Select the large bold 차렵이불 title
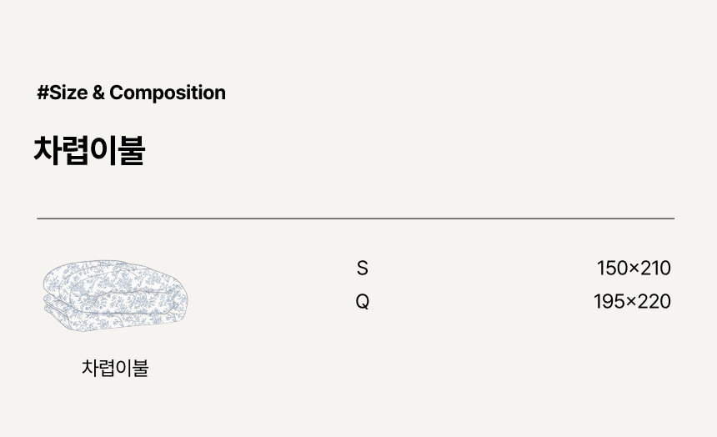This screenshot has height=437, width=717. tap(89, 151)
